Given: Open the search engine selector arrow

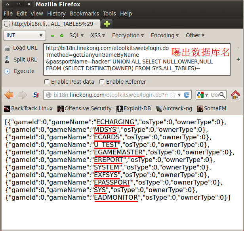Looking at the screenshot, I should [206, 95].
